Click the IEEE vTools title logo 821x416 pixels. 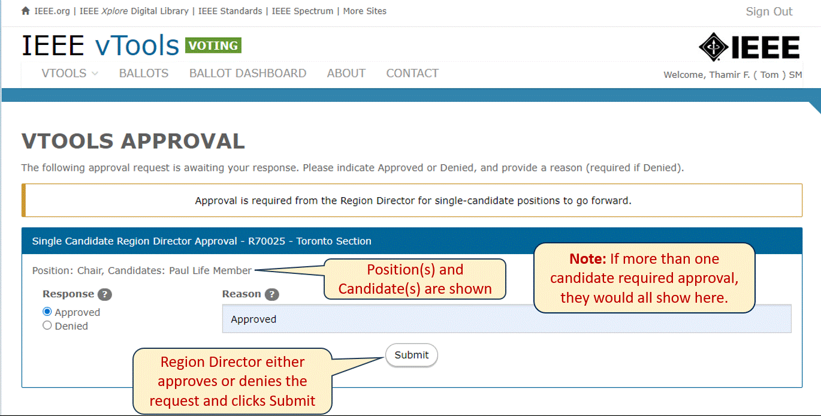101,46
